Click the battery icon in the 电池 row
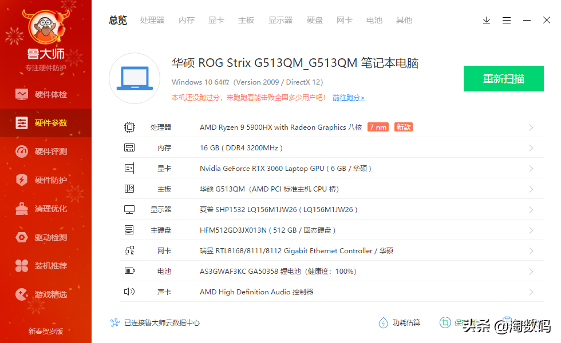 (x=129, y=271)
